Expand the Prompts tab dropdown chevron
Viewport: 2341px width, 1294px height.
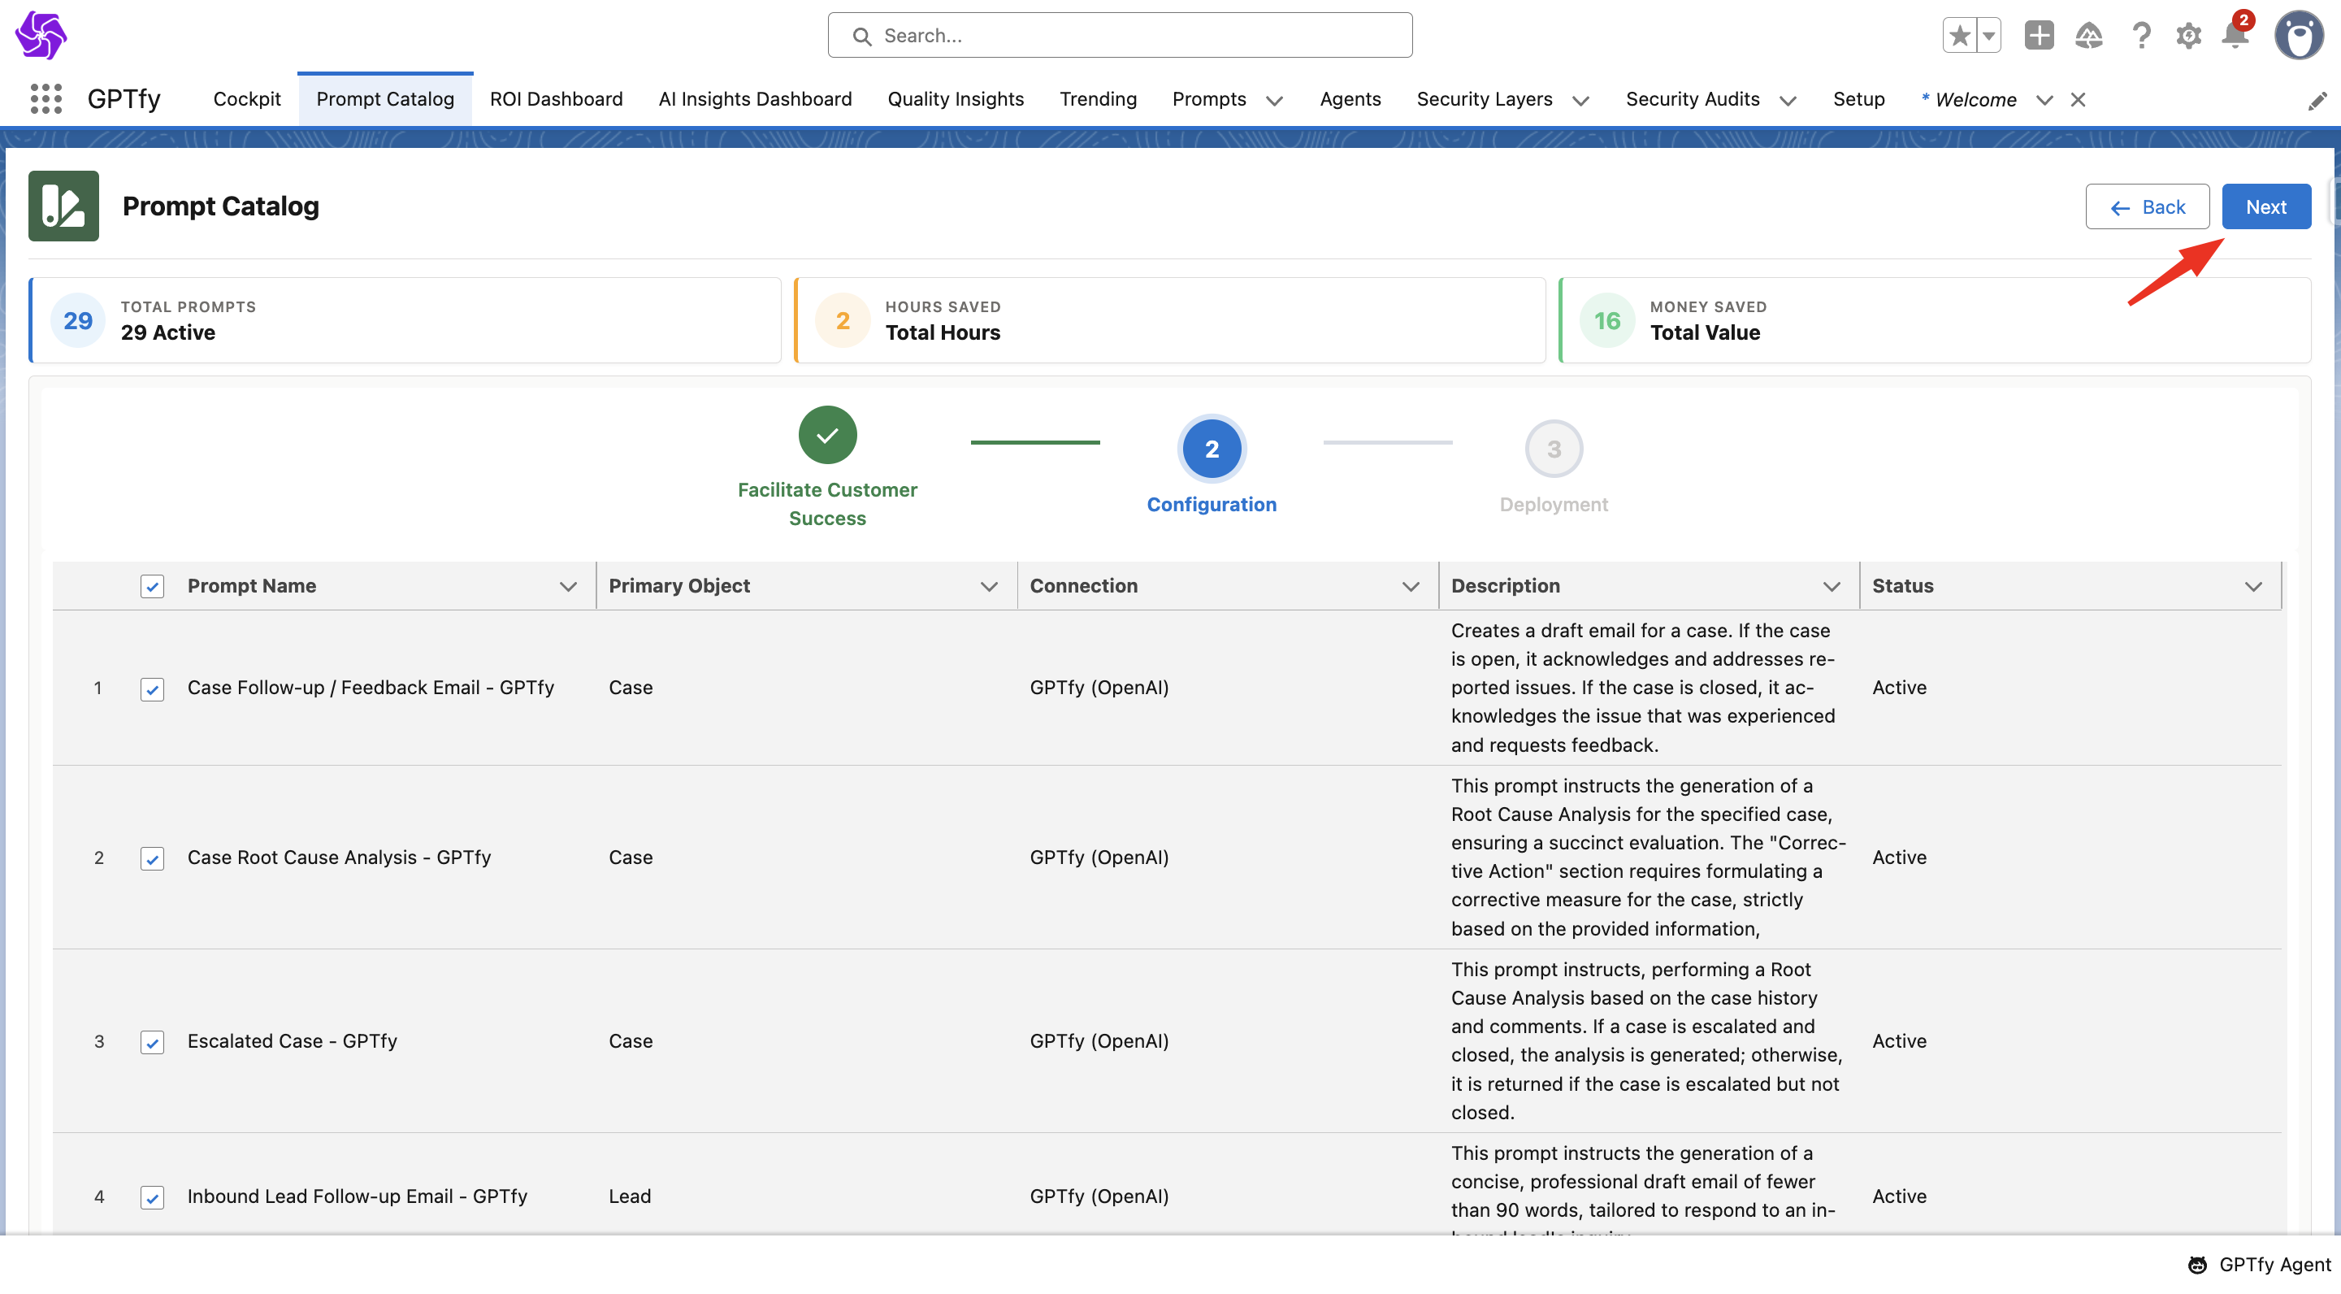pos(1274,100)
